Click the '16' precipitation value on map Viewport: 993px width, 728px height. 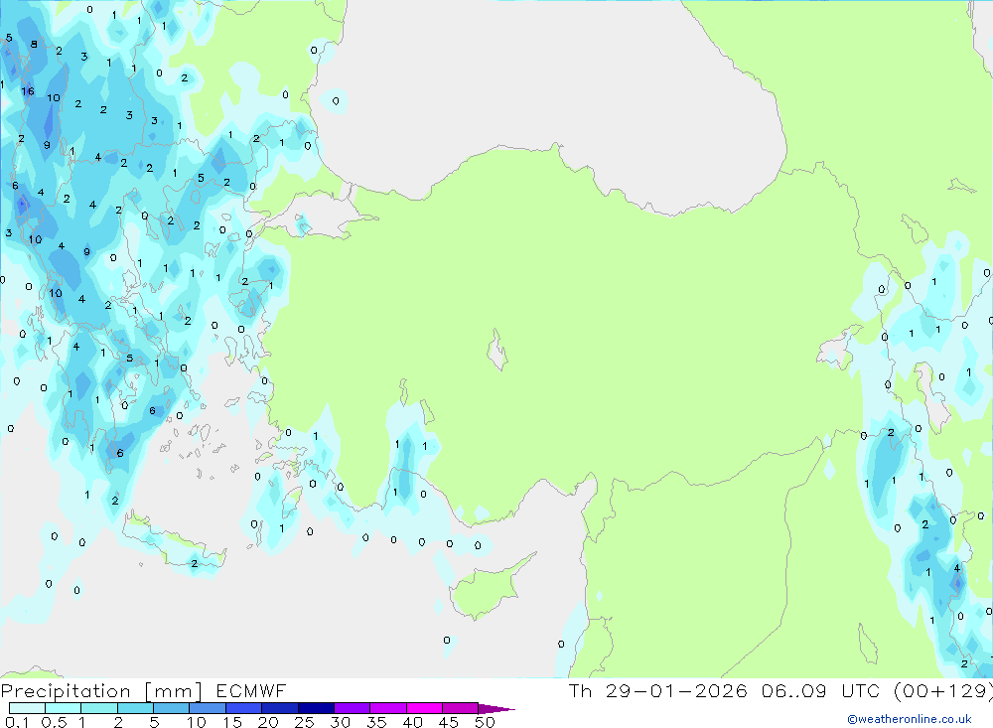coord(27,91)
